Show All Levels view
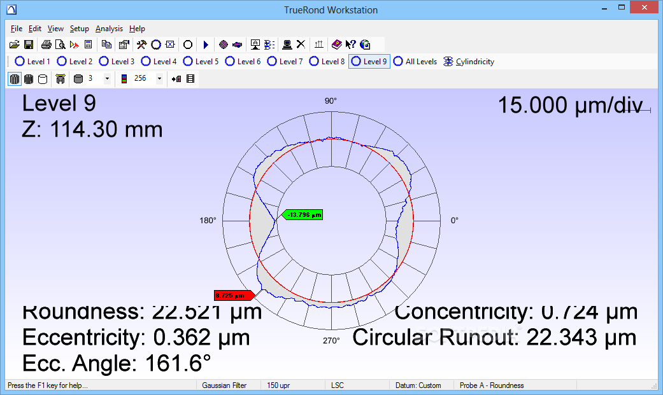The image size is (663, 395). click(x=415, y=61)
